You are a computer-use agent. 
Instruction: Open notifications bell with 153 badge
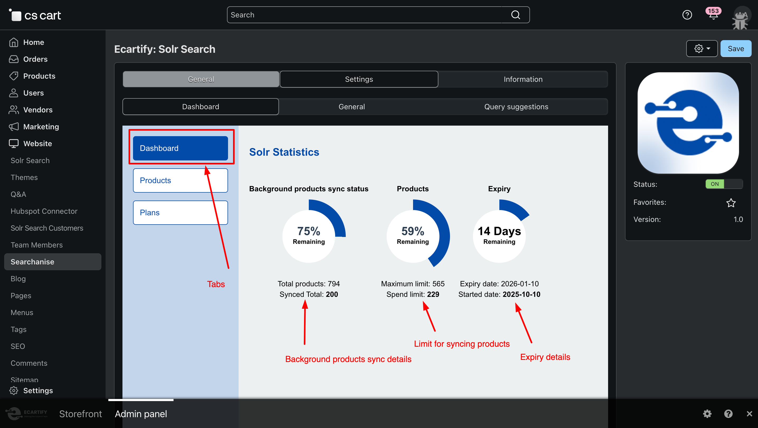click(713, 15)
